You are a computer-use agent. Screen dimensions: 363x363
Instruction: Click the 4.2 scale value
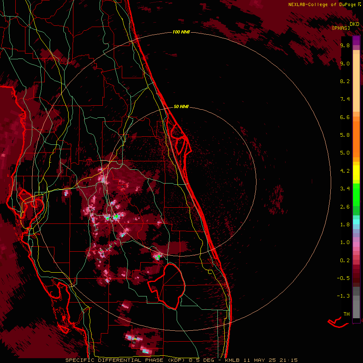[345, 171]
